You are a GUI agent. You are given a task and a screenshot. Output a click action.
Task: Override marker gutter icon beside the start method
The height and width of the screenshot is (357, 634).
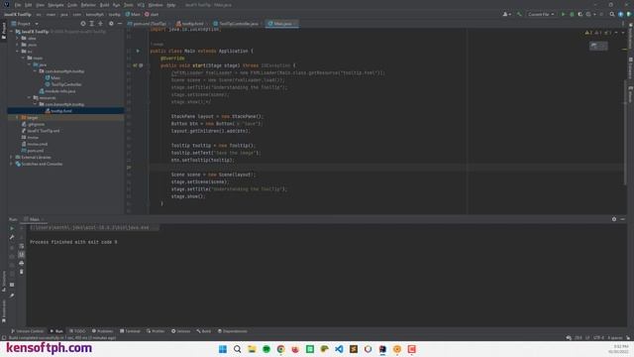135,65
